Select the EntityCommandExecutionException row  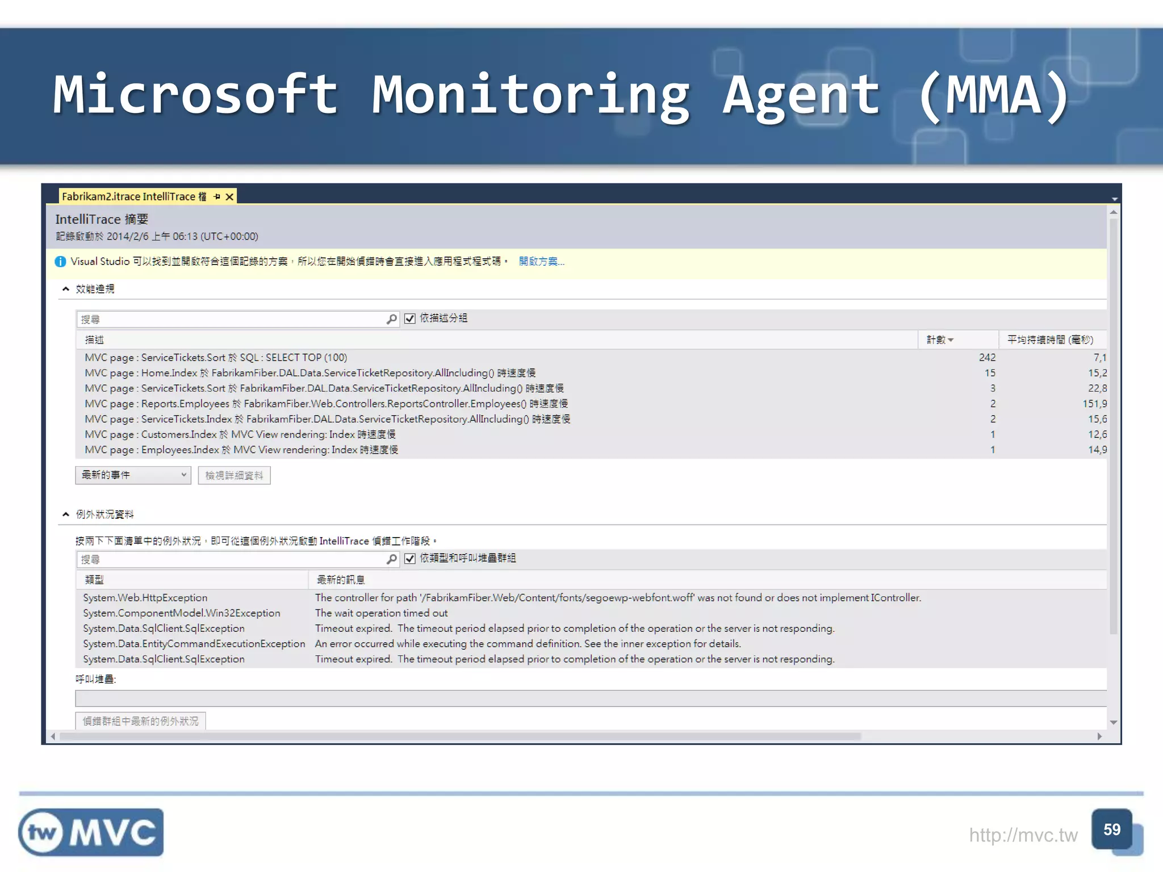point(591,644)
